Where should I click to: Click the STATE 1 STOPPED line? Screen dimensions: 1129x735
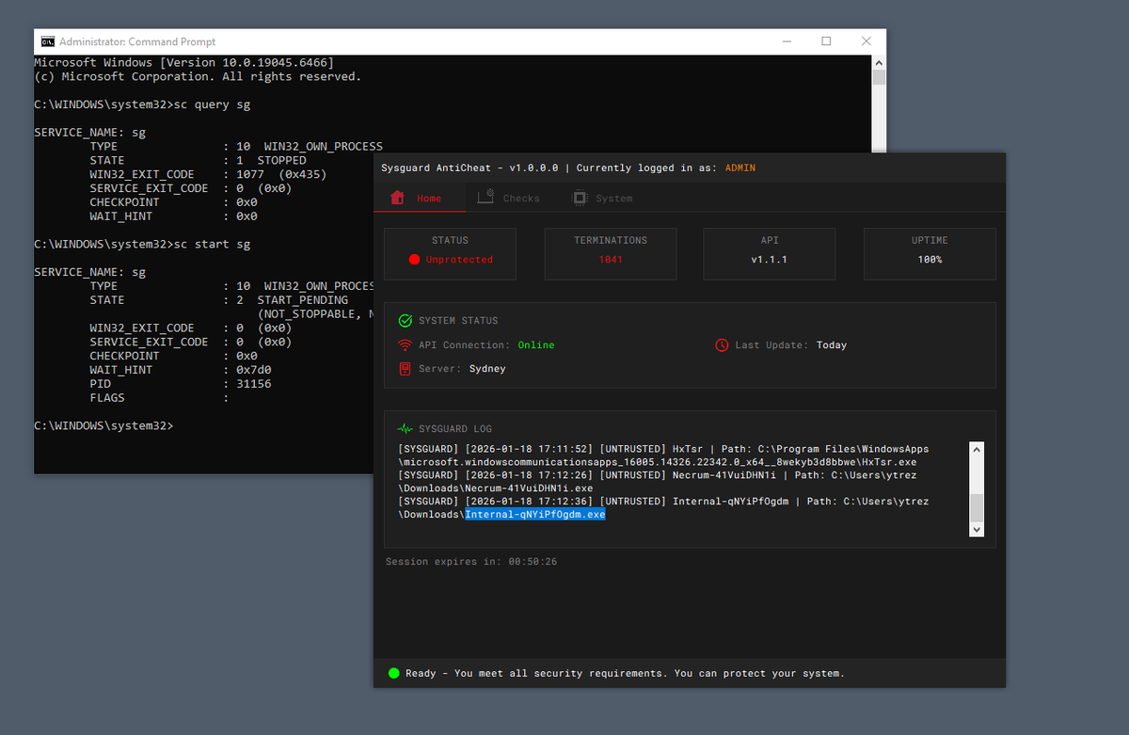point(198,160)
